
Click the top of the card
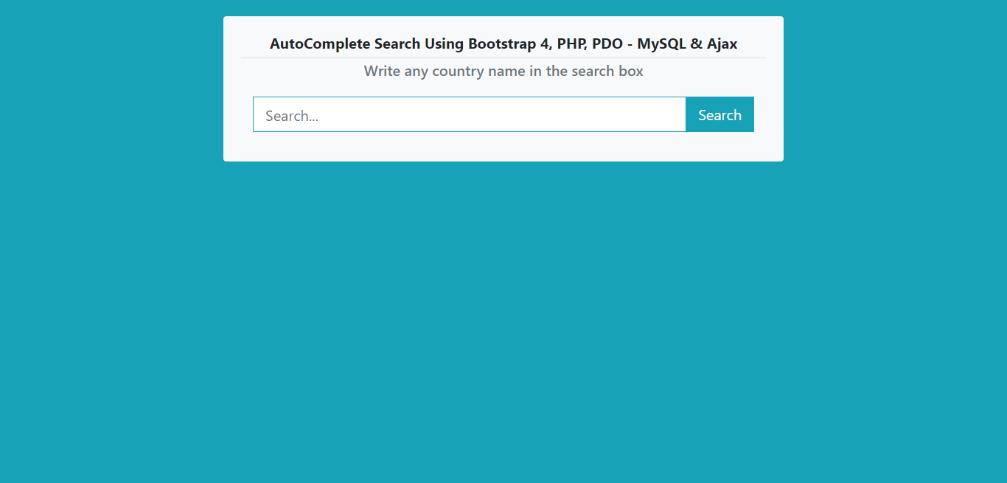503,21
